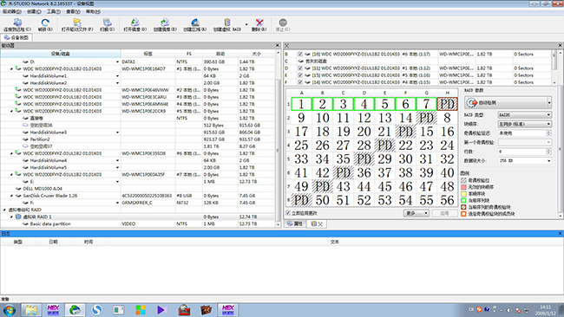This screenshot has height=317, width=564.
Task: Uncheck the row F disk checkbox
Action: [x=300, y=82]
